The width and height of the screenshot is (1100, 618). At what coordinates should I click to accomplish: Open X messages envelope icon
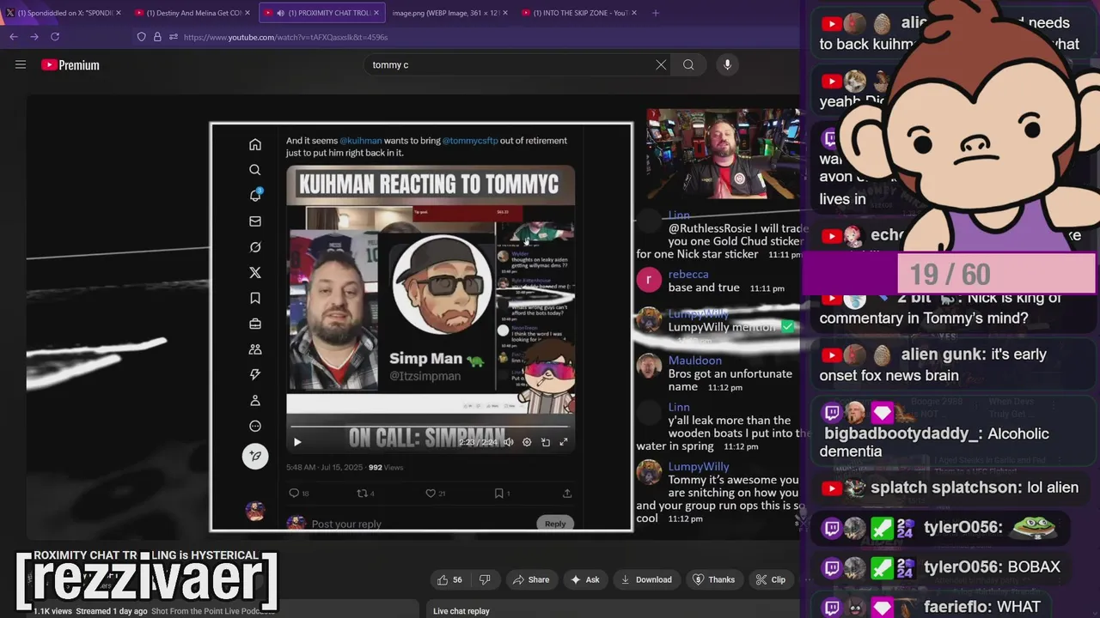[x=255, y=221]
